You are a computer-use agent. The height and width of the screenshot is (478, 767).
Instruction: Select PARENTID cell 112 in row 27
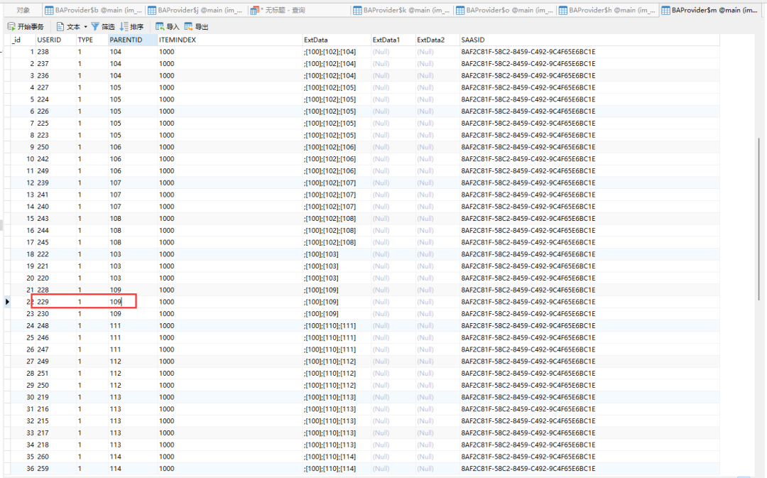133,362
